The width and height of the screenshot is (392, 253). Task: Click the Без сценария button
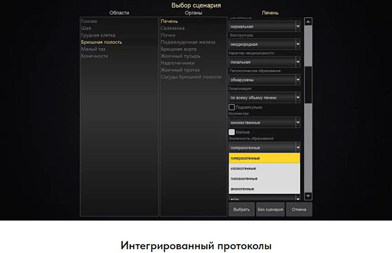[x=270, y=209]
